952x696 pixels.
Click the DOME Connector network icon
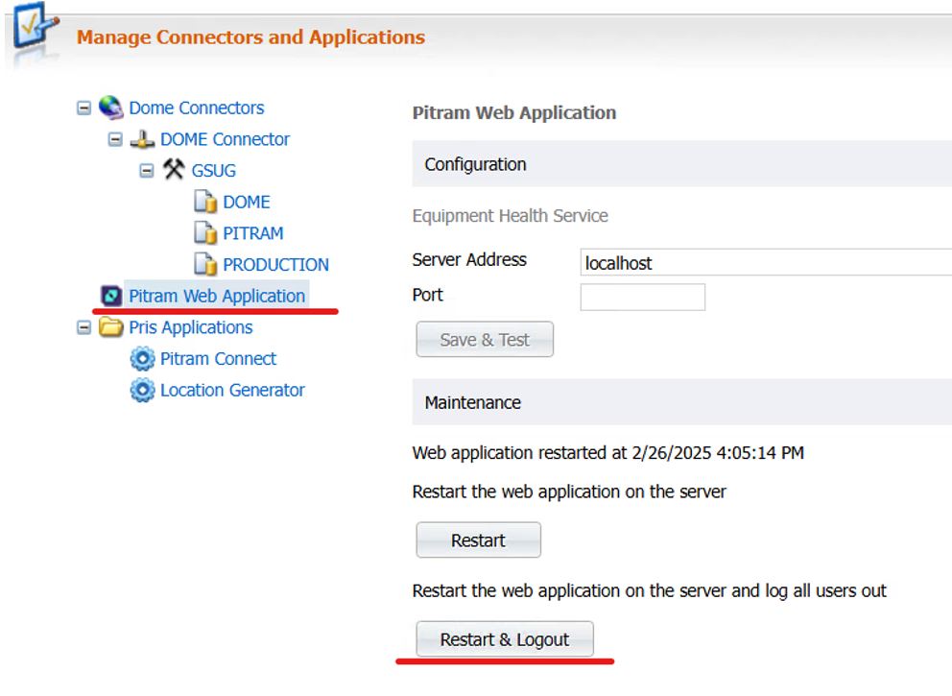pos(142,139)
